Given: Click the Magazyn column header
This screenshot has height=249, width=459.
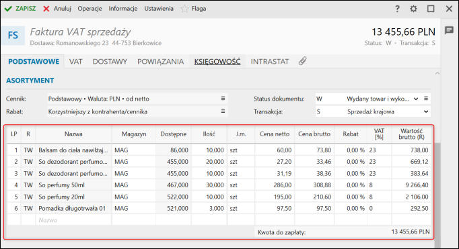Looking at the screenshot, I should [134, 134].
